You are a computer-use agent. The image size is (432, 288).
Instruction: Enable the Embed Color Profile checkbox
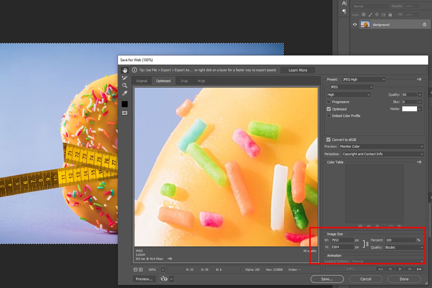(329, 116)
